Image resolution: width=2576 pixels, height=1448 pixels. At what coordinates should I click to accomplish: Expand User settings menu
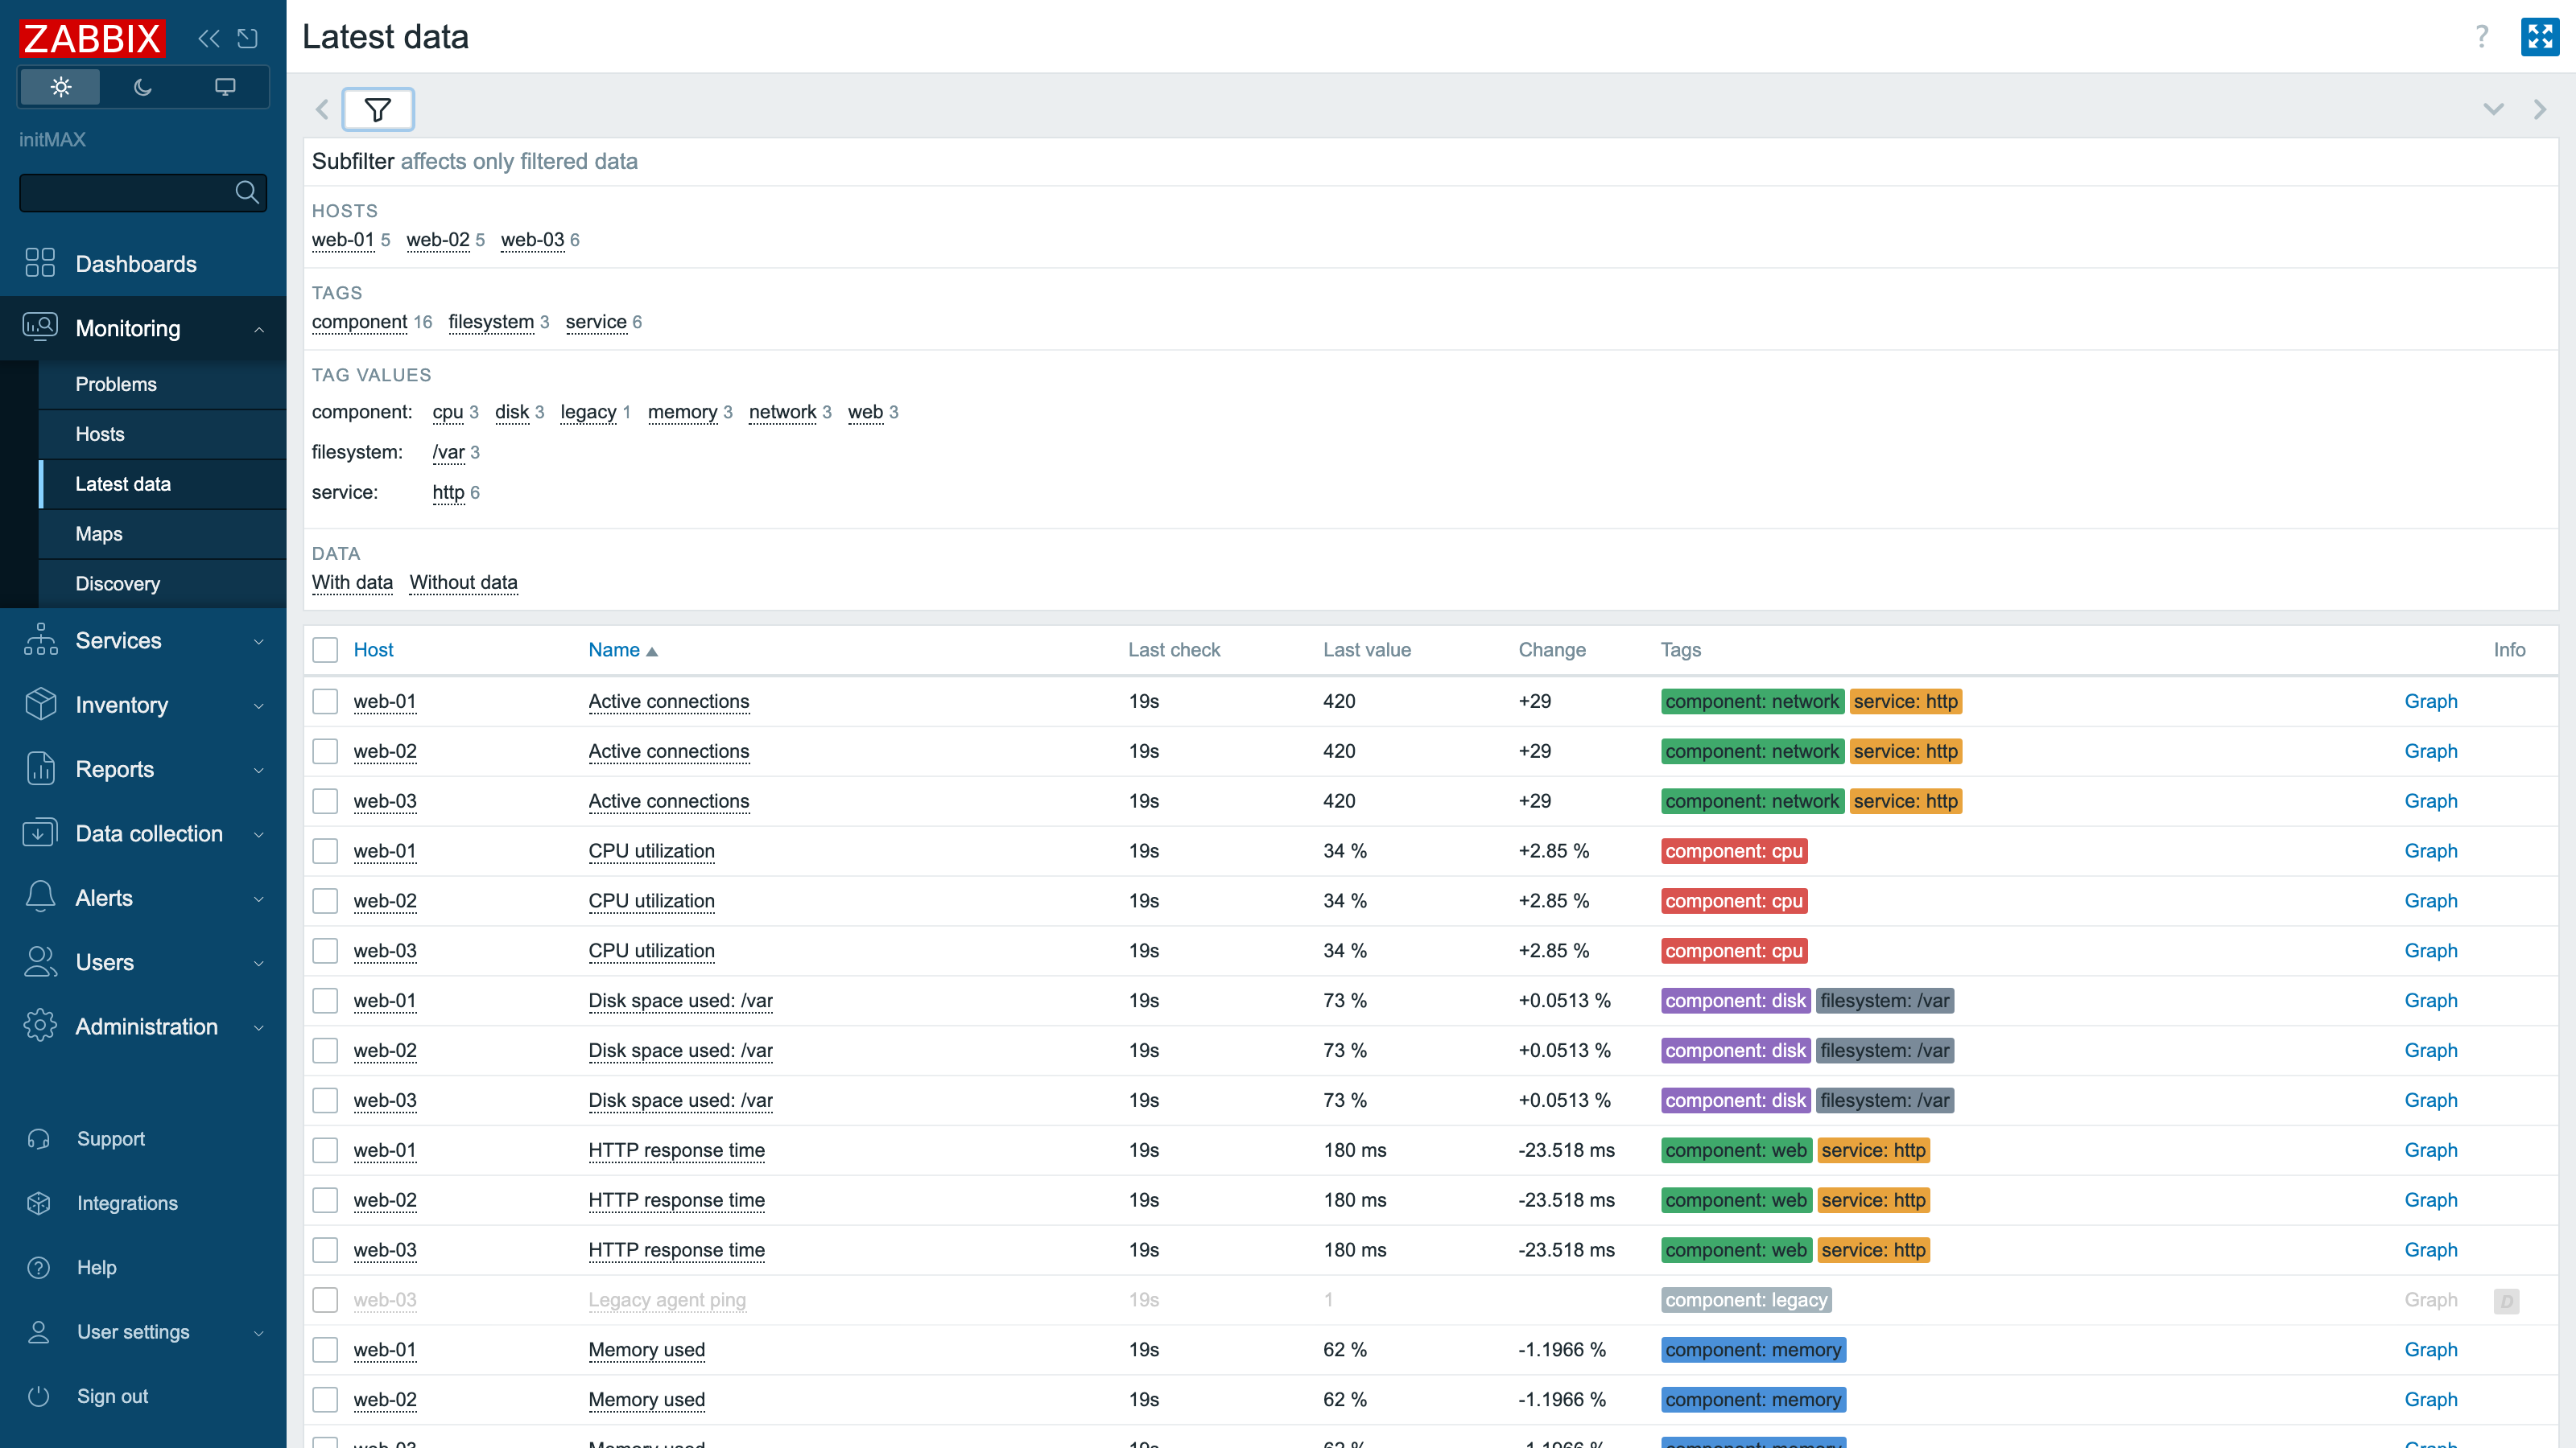(x=143, y=1332)
